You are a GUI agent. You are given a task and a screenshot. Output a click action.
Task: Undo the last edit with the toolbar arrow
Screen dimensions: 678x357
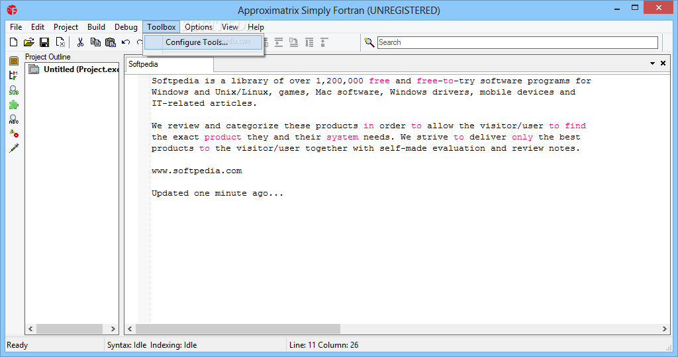click(x=126, y=42)
